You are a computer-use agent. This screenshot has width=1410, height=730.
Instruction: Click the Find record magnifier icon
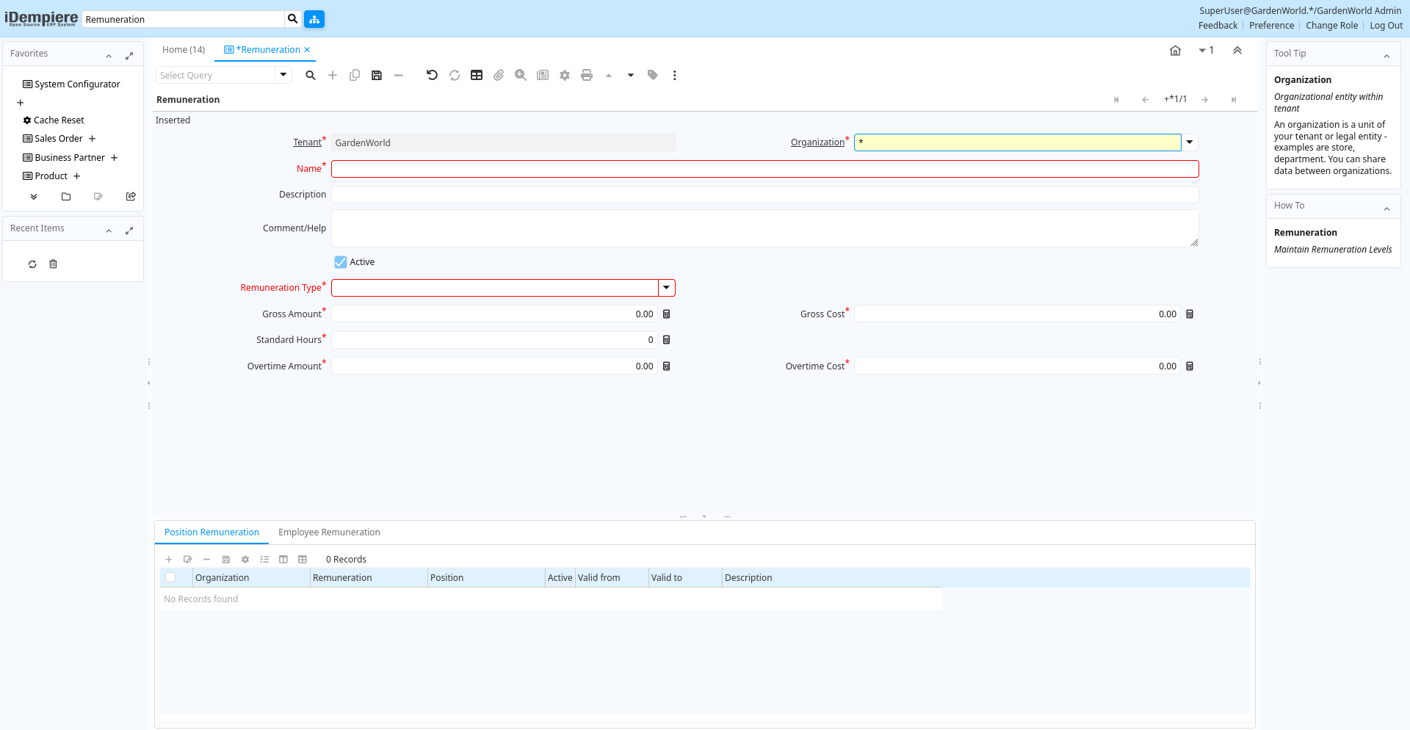[x=311, y=75]
